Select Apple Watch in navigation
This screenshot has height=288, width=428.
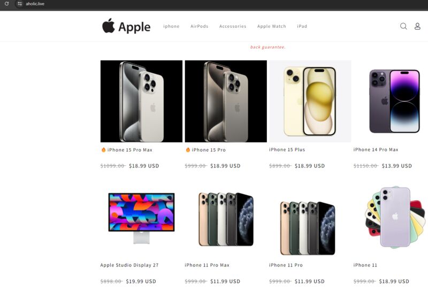point(272,26)
